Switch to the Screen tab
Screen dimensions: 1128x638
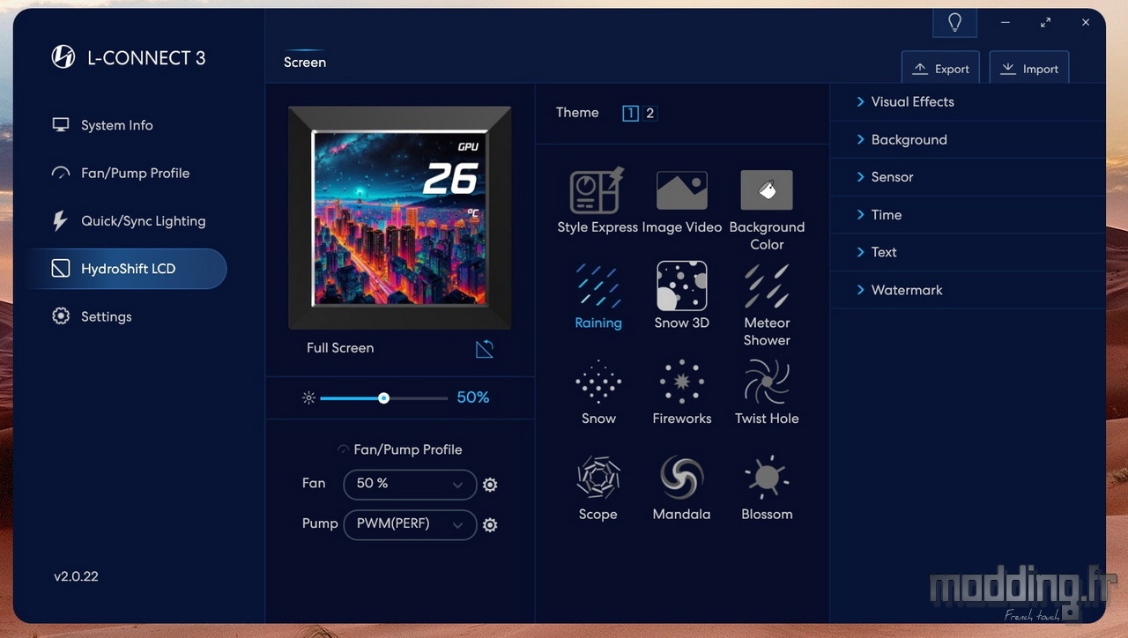(x=305, y=63)
